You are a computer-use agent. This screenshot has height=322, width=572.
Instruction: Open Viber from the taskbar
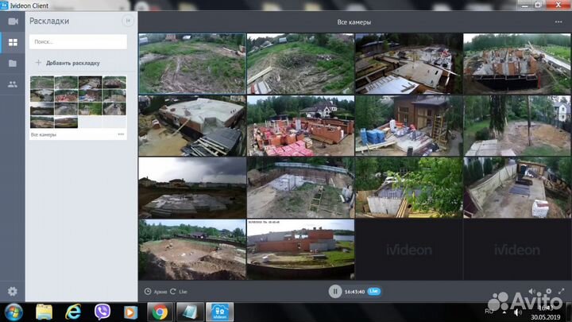coord(102,311)
